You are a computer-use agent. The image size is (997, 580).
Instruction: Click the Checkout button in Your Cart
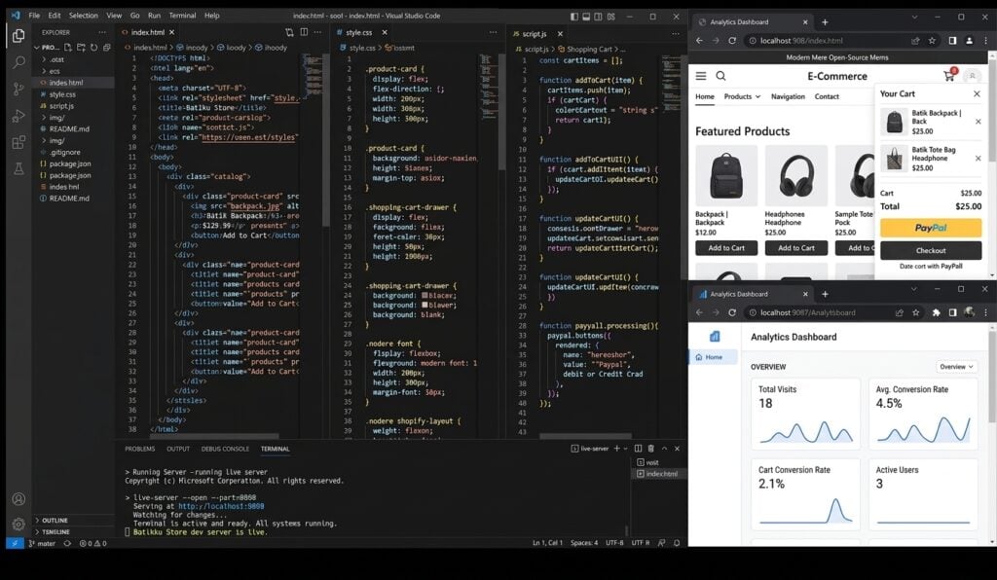(x=931, y=250)
